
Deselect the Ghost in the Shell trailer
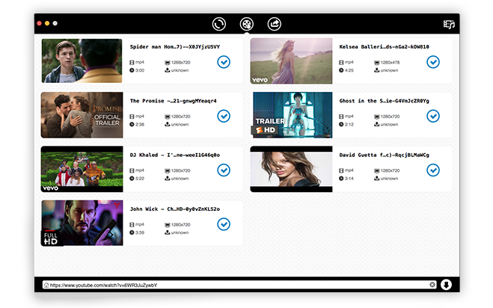(432, 116)
